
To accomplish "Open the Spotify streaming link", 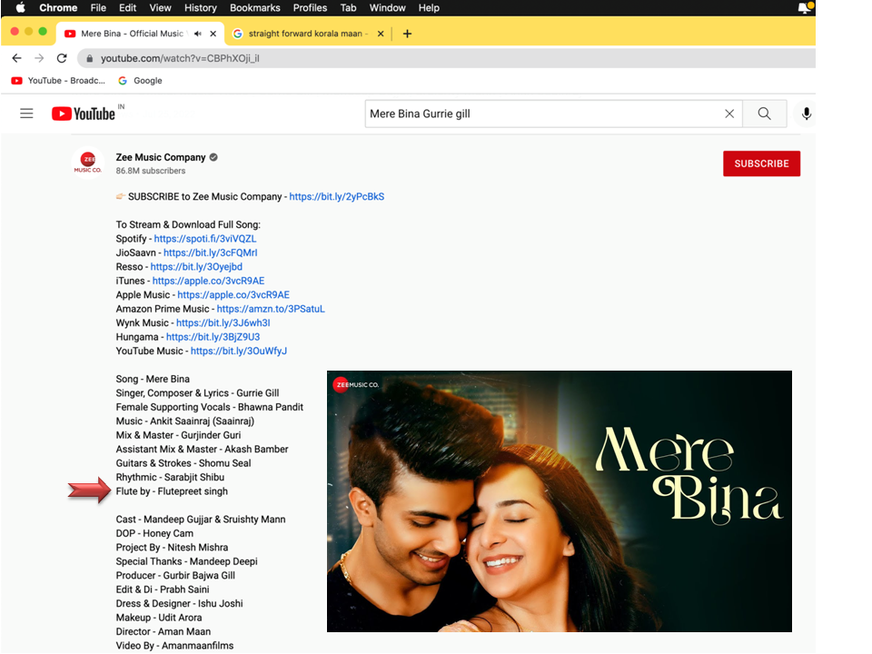I will (x=205, y=239).
